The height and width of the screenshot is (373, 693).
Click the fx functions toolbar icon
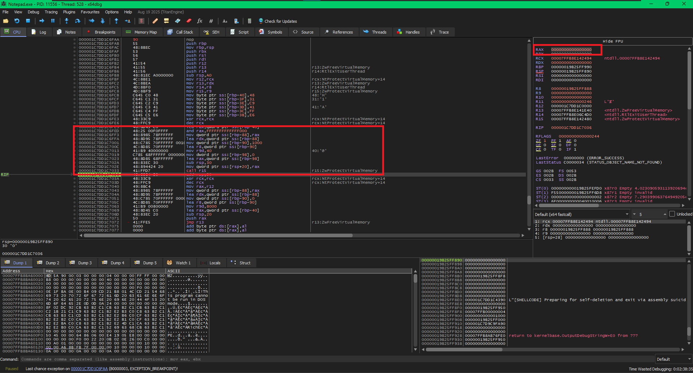point(200,21)
